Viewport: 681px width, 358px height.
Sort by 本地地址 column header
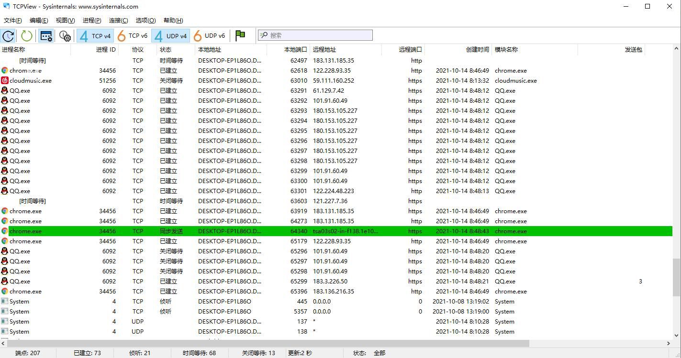pos(231,50)
